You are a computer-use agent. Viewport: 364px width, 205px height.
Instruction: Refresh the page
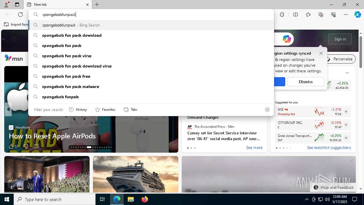pos(20,15)
